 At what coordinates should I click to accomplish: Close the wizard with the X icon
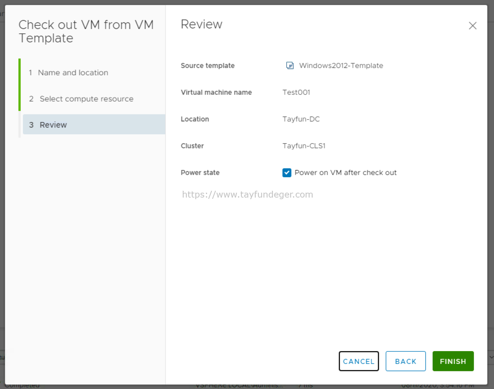pyautogui.click(x=472, y=25)
